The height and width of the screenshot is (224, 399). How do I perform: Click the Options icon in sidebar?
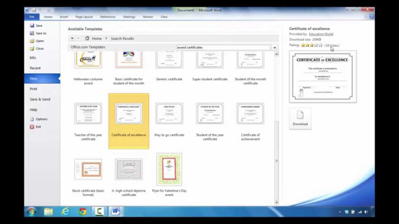pyautogui.click(x=32, y=119)
